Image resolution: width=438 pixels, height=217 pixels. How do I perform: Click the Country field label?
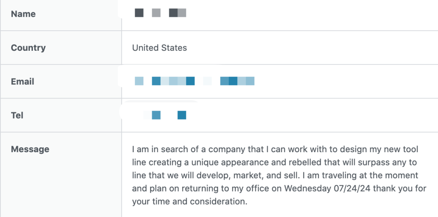pyautogui.click(x=28, y=48)
